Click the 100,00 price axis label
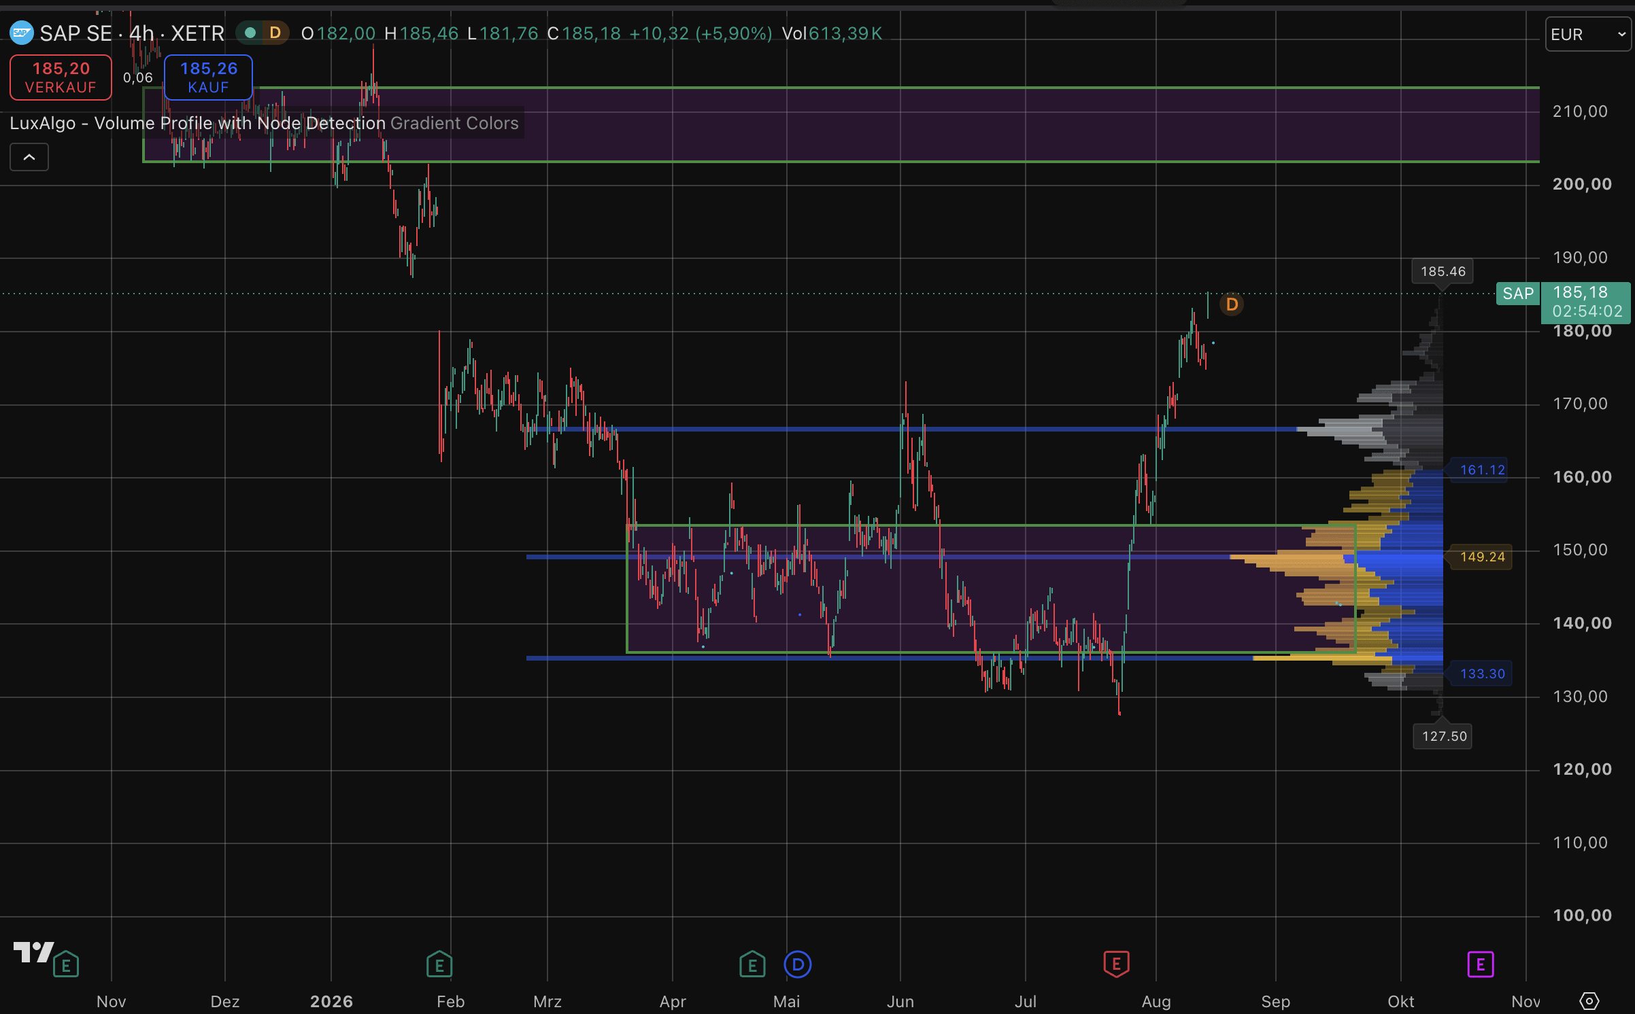This screenshot has width=1635, height=1014. tap(1582, 915)
